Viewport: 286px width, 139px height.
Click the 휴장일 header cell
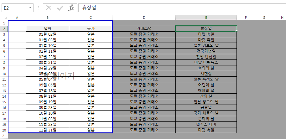(206, 28)
